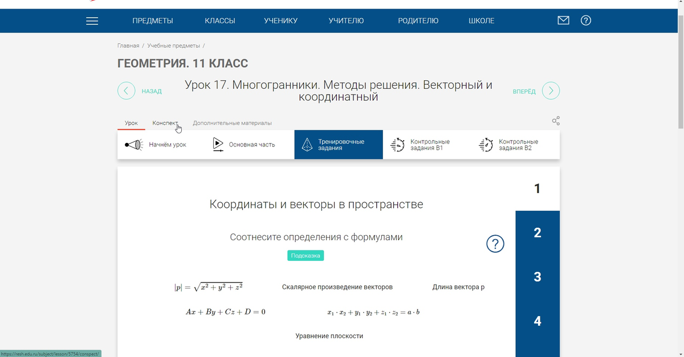The image size is (684, 357).
Task: Open Контрольные задания B1 section
Action: click(x=397, y=144)
